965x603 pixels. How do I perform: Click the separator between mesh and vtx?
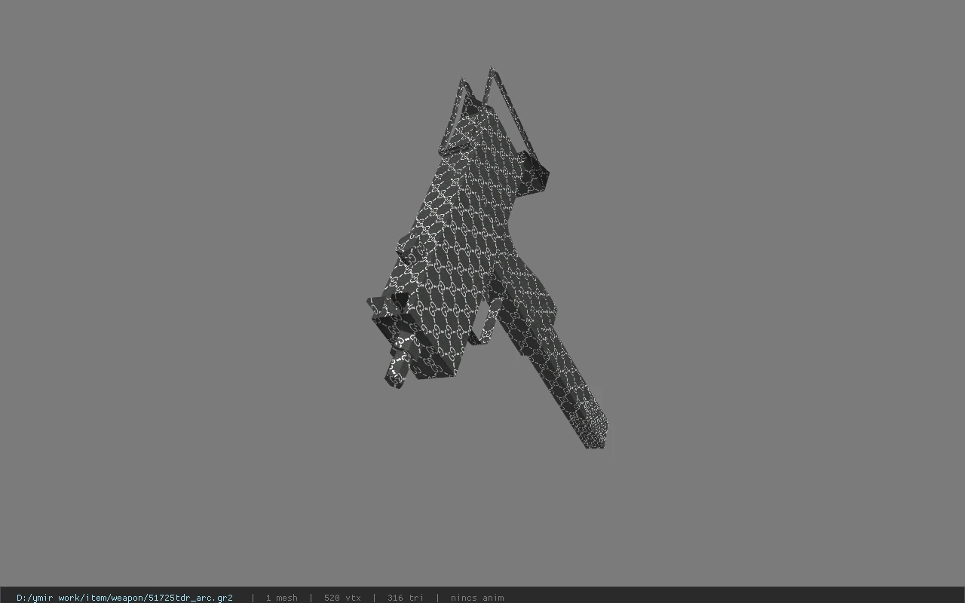(311, 598)
